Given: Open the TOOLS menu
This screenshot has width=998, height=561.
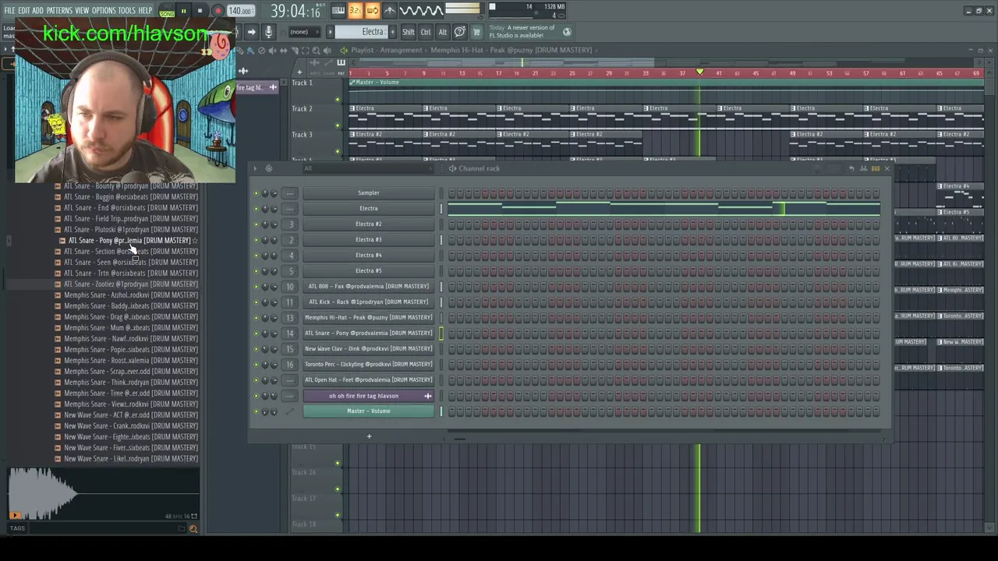Looking at the screenshot, I should click(126, 10).
